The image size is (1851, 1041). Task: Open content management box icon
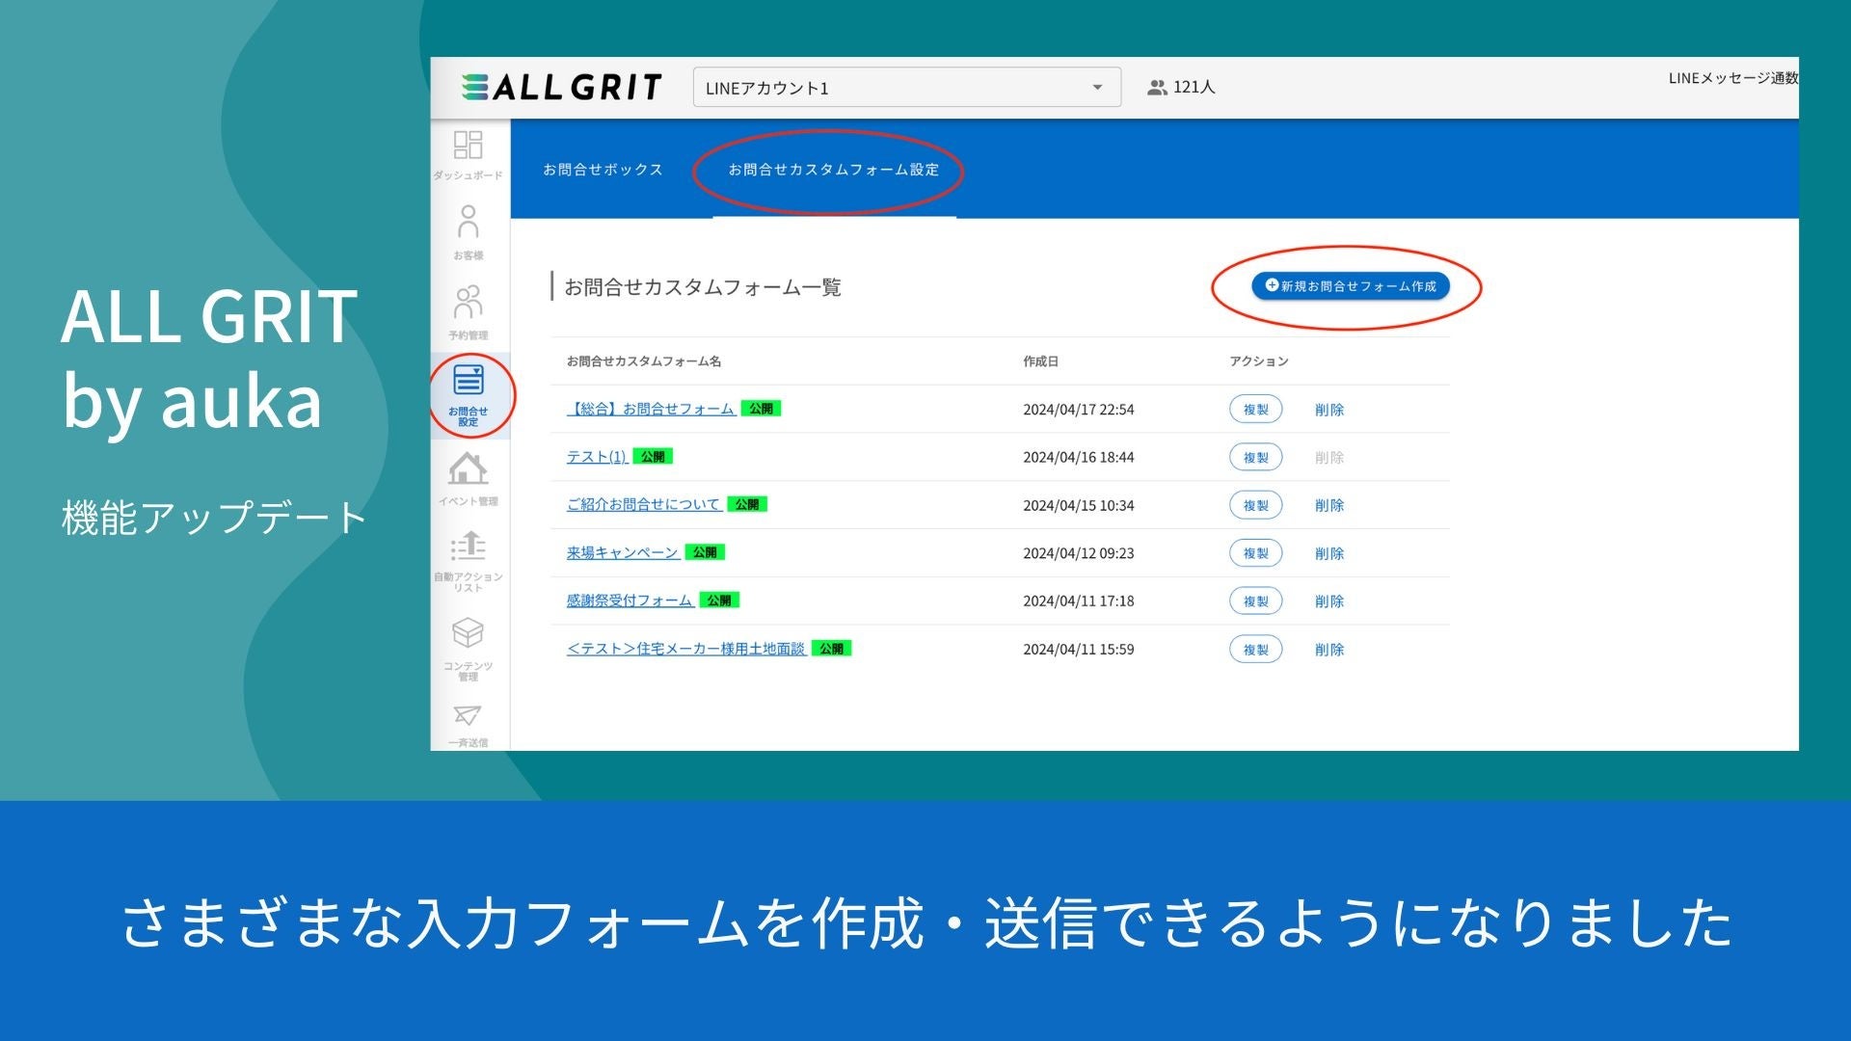click(468, 634)
